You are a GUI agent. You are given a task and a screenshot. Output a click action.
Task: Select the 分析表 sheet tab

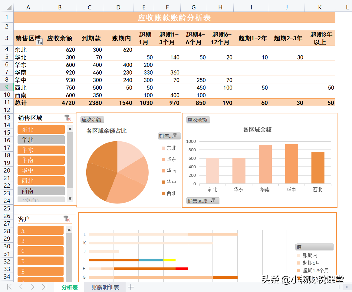pyautogui.click(x=69, y=287)
